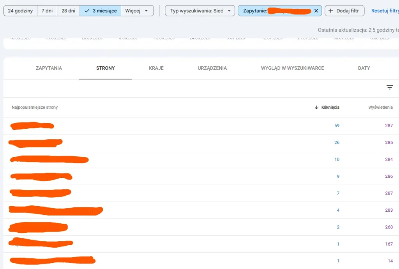The height and width of the screenshot is (269, 399).
Task: Remove the Zapytanie filter with X
Action: [x=316, y=11]
